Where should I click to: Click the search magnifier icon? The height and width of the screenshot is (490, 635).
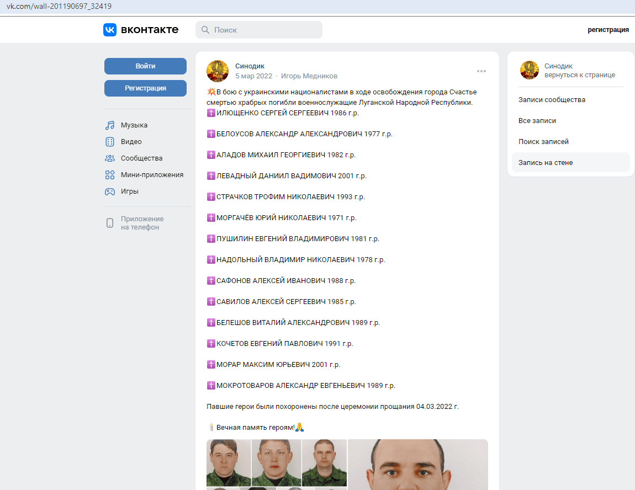click(x=205, y=30)
